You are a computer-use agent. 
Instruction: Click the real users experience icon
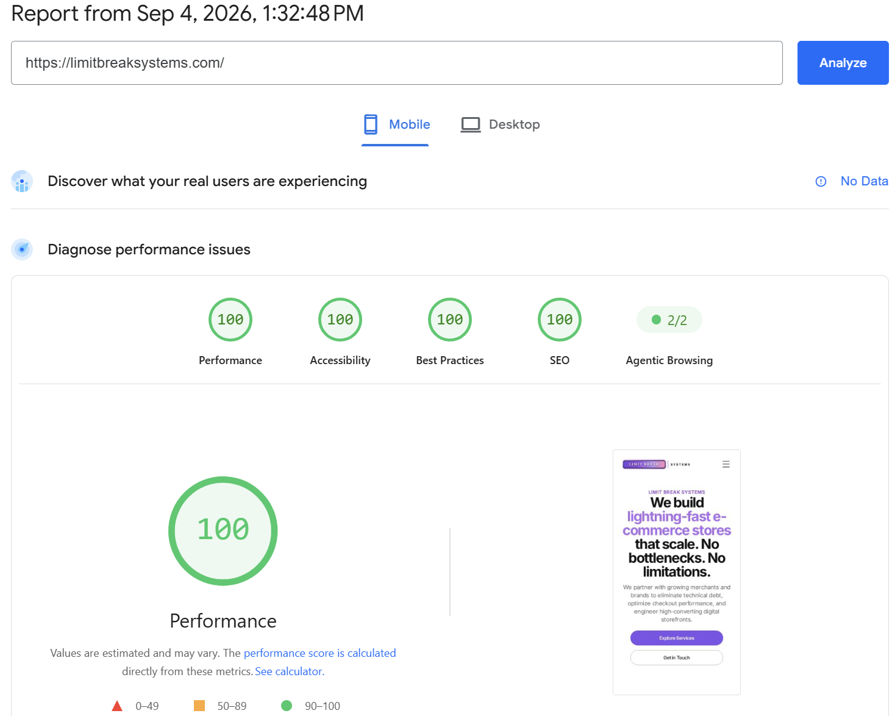(x=22, y=181)
